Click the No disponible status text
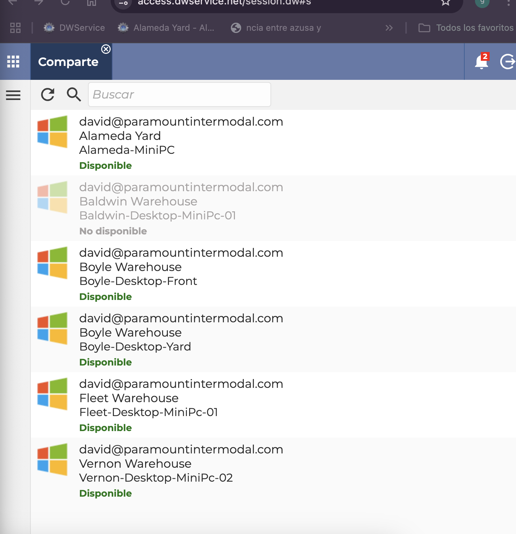The height and width of the screenshot is (534, 516). click(x=113, y=231)
